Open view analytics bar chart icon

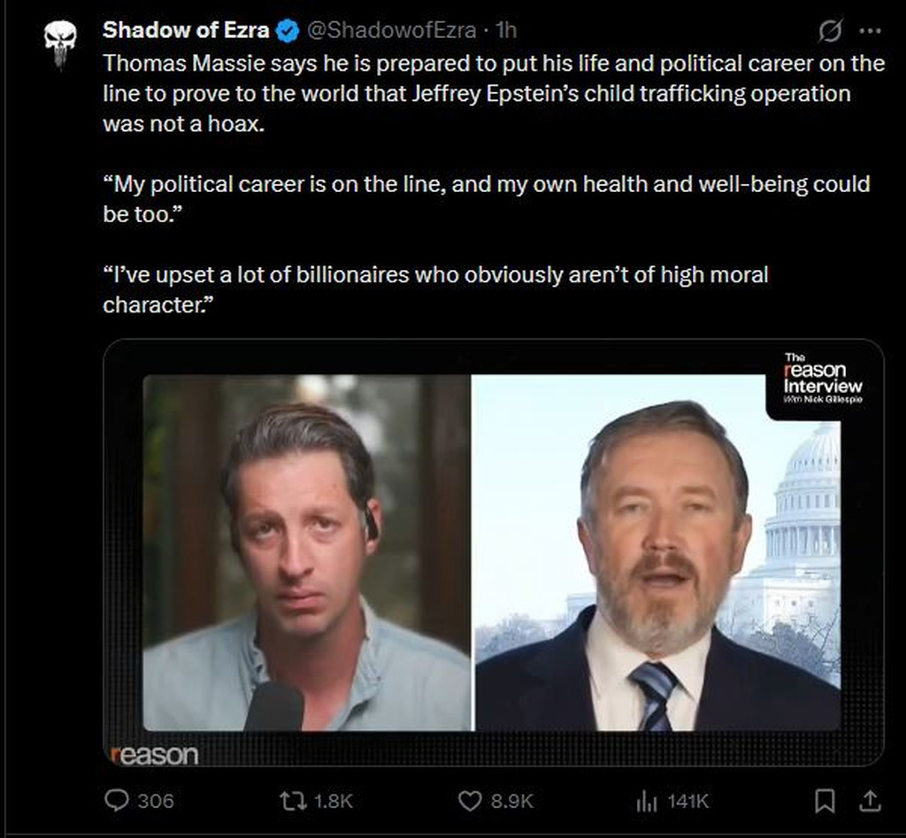(647, 801)
